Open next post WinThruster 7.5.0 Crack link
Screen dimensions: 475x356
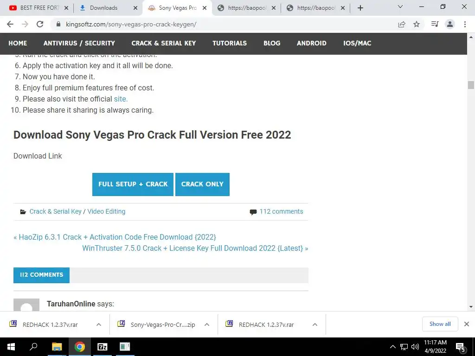pos(193,248)
